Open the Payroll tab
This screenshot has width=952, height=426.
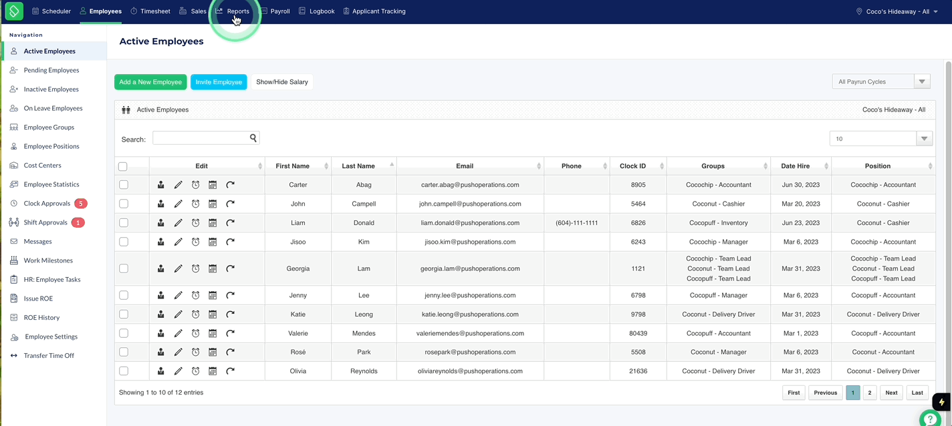pyautogui.click(x=275, y=11)
